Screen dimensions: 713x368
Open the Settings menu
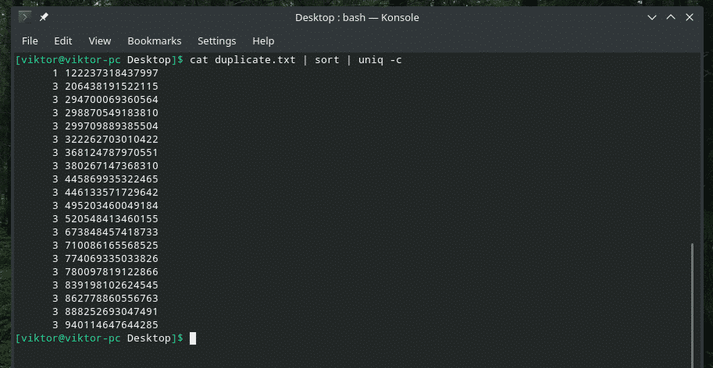tap(216, 41)
